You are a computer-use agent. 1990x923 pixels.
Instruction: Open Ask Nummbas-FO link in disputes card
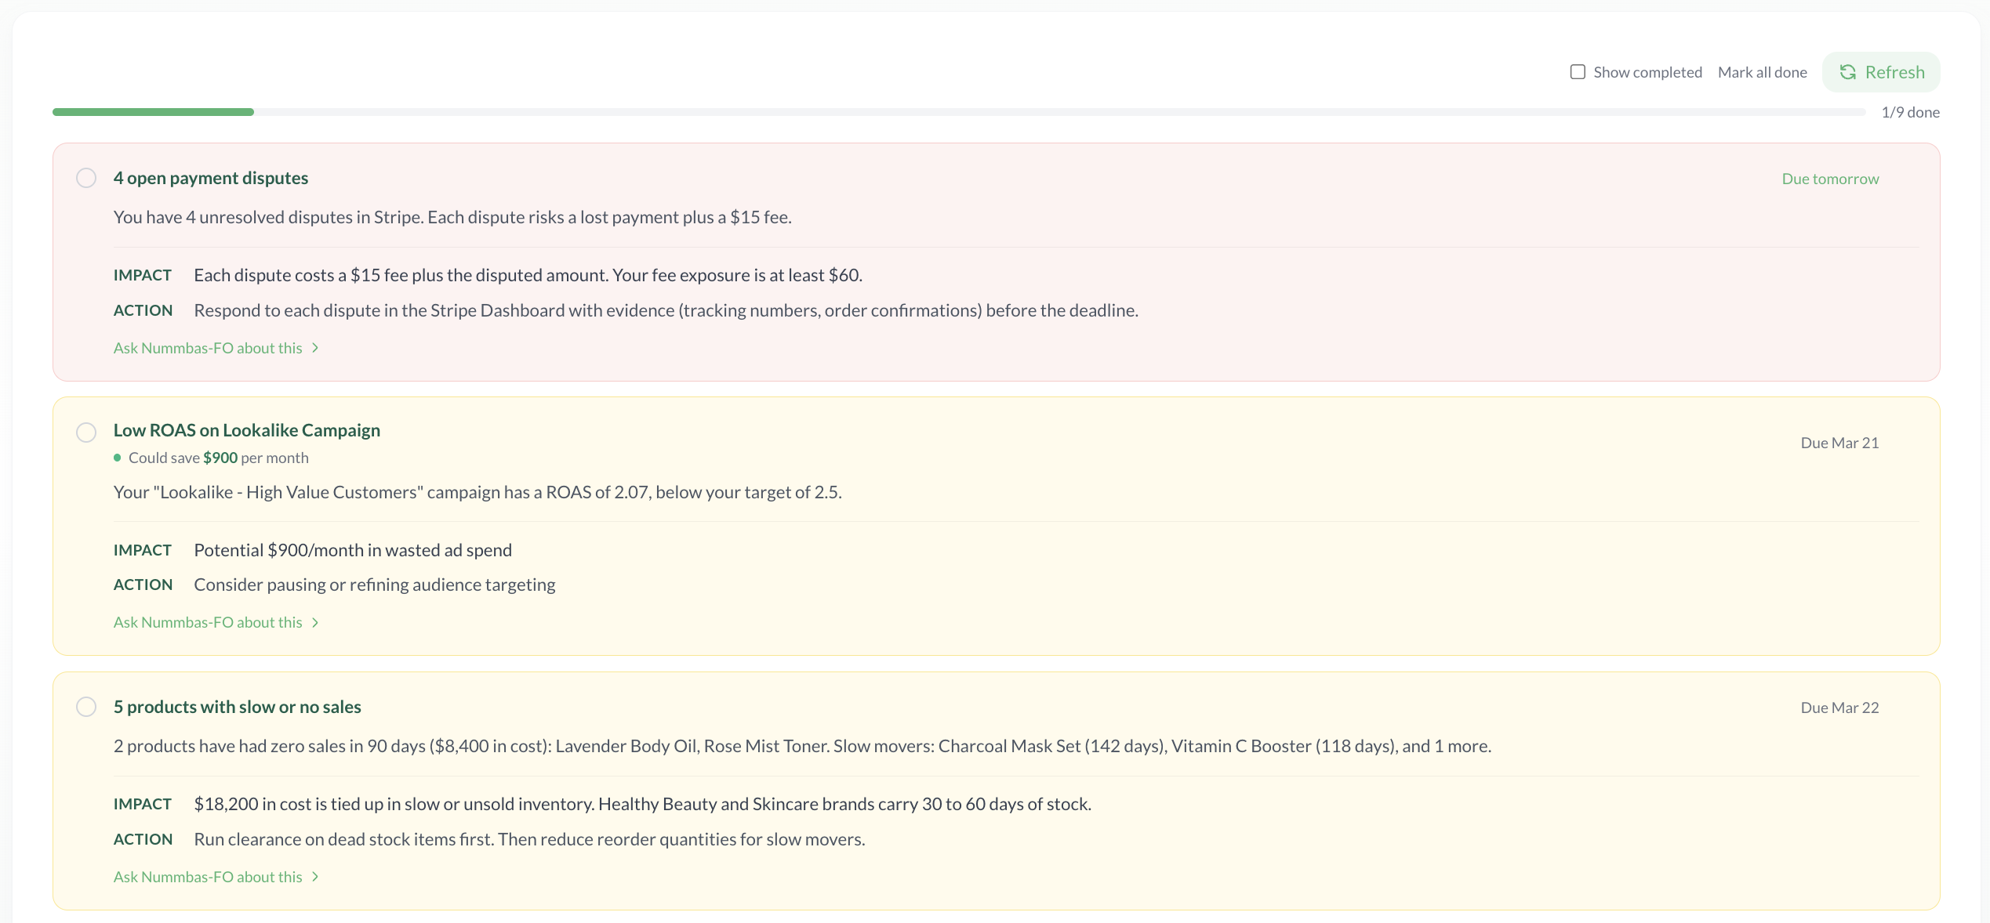tap(208, 348)
